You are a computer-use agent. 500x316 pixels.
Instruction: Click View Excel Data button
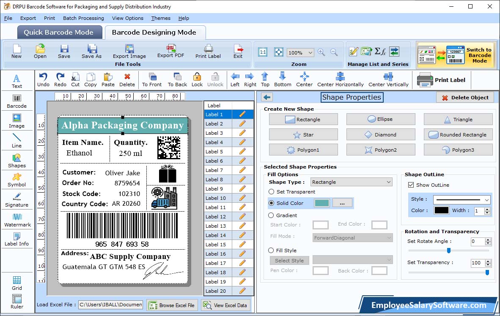coord(225,305)
